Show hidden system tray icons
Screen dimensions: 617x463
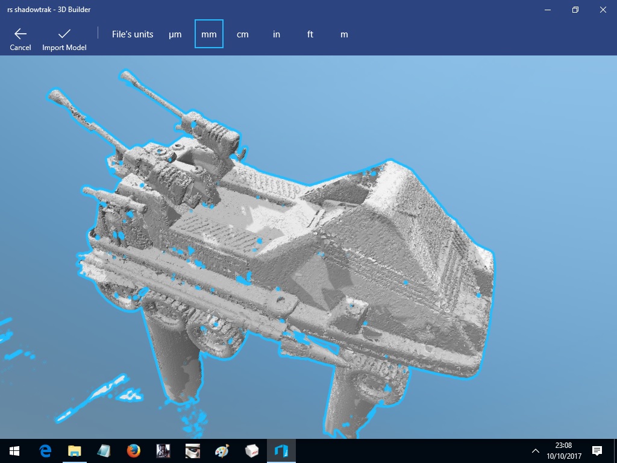pyautogui.click(x=535, y=451)
